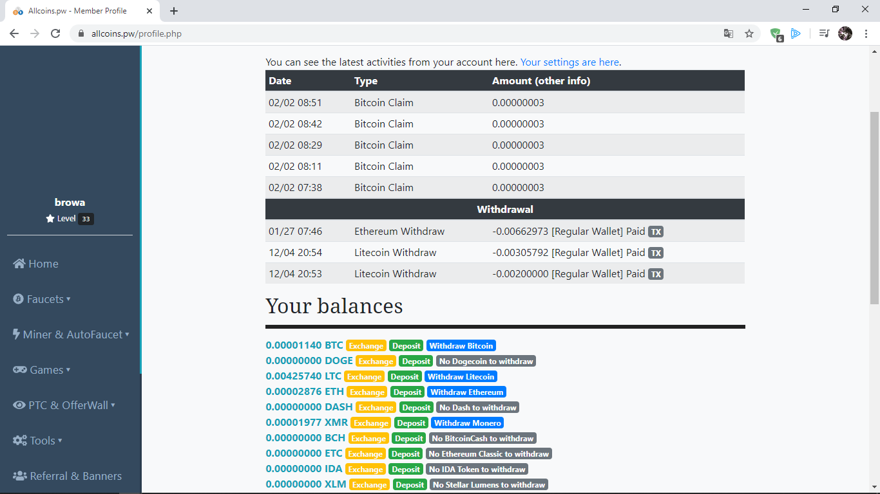Click Withdraw Ethereum button
The image size is (880, 494).
coord(467,392)
